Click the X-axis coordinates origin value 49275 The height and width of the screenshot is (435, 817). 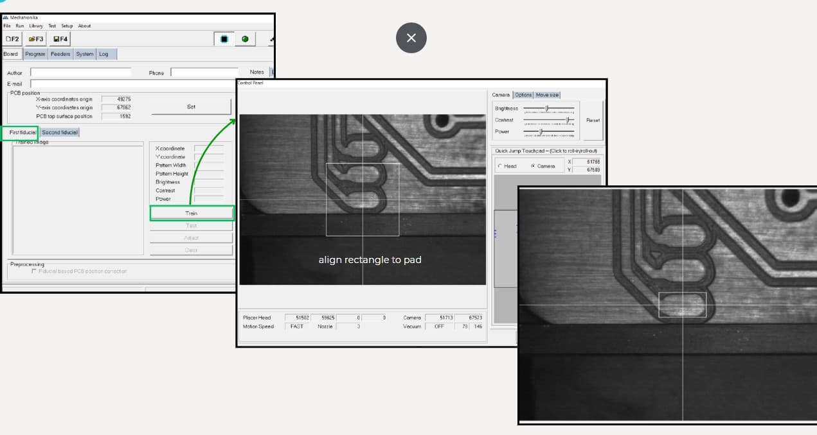[x=117, y=99]
